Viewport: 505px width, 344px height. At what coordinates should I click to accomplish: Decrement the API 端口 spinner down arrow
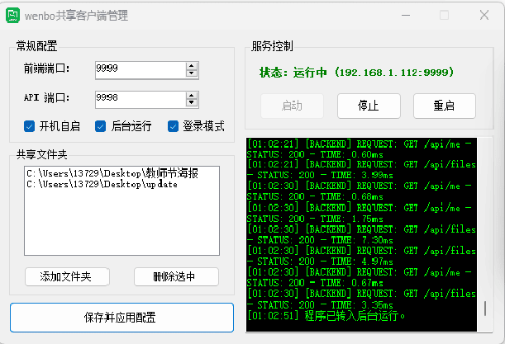tap(192, 103)
